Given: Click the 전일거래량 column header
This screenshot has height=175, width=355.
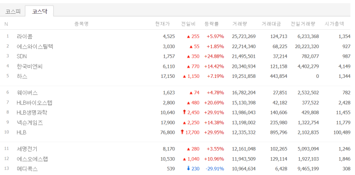Looking at the screenshot, I should click(x=303, y=24).
